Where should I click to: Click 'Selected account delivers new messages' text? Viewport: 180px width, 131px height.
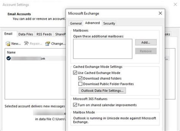coord(35,106)
